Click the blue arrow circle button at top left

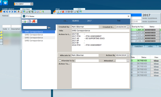[x=5, y=3]
